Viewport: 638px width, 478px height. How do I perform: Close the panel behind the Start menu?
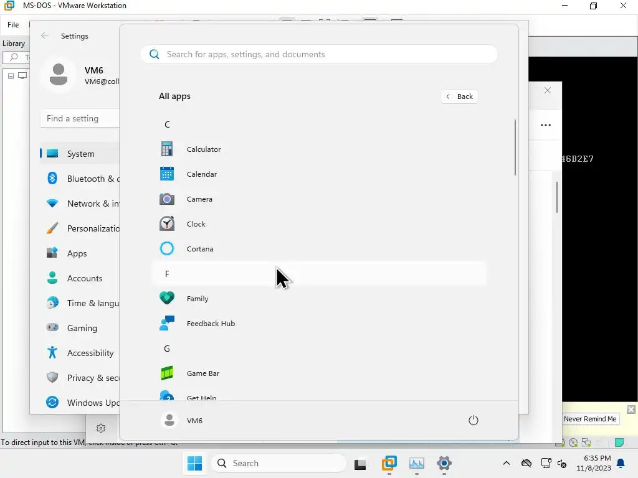[x=548, y=90]
